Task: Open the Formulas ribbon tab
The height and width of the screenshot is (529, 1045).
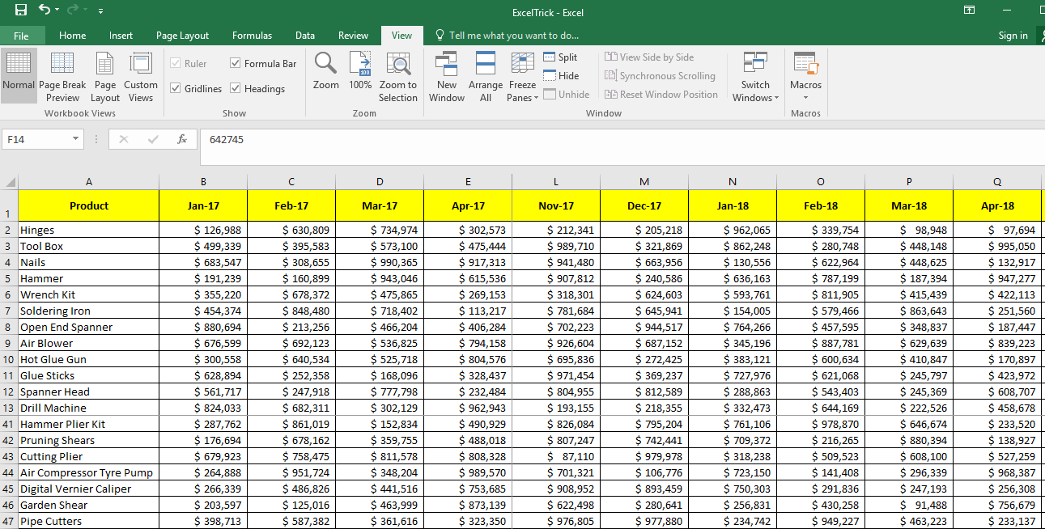Action: pos(252,36)
